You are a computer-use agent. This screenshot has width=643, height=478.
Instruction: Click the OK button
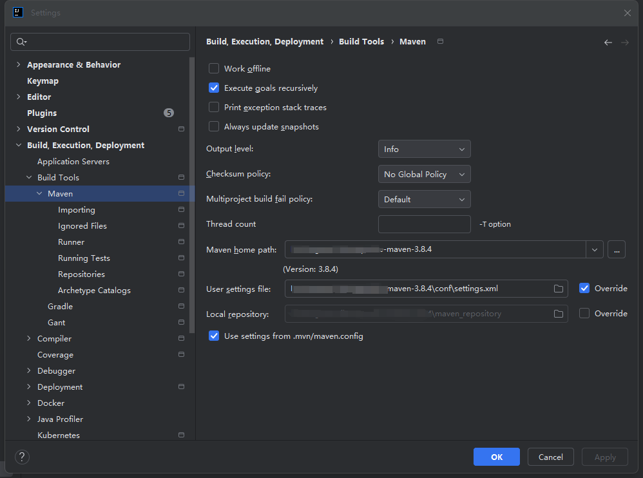(496, 457)
